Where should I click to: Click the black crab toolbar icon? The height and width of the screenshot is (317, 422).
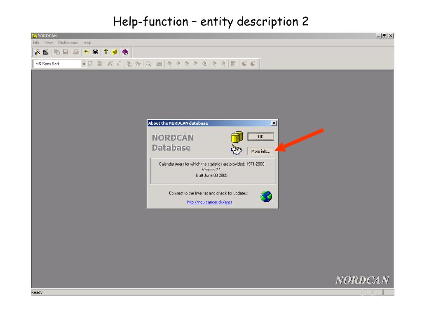(x=95, y=52)
